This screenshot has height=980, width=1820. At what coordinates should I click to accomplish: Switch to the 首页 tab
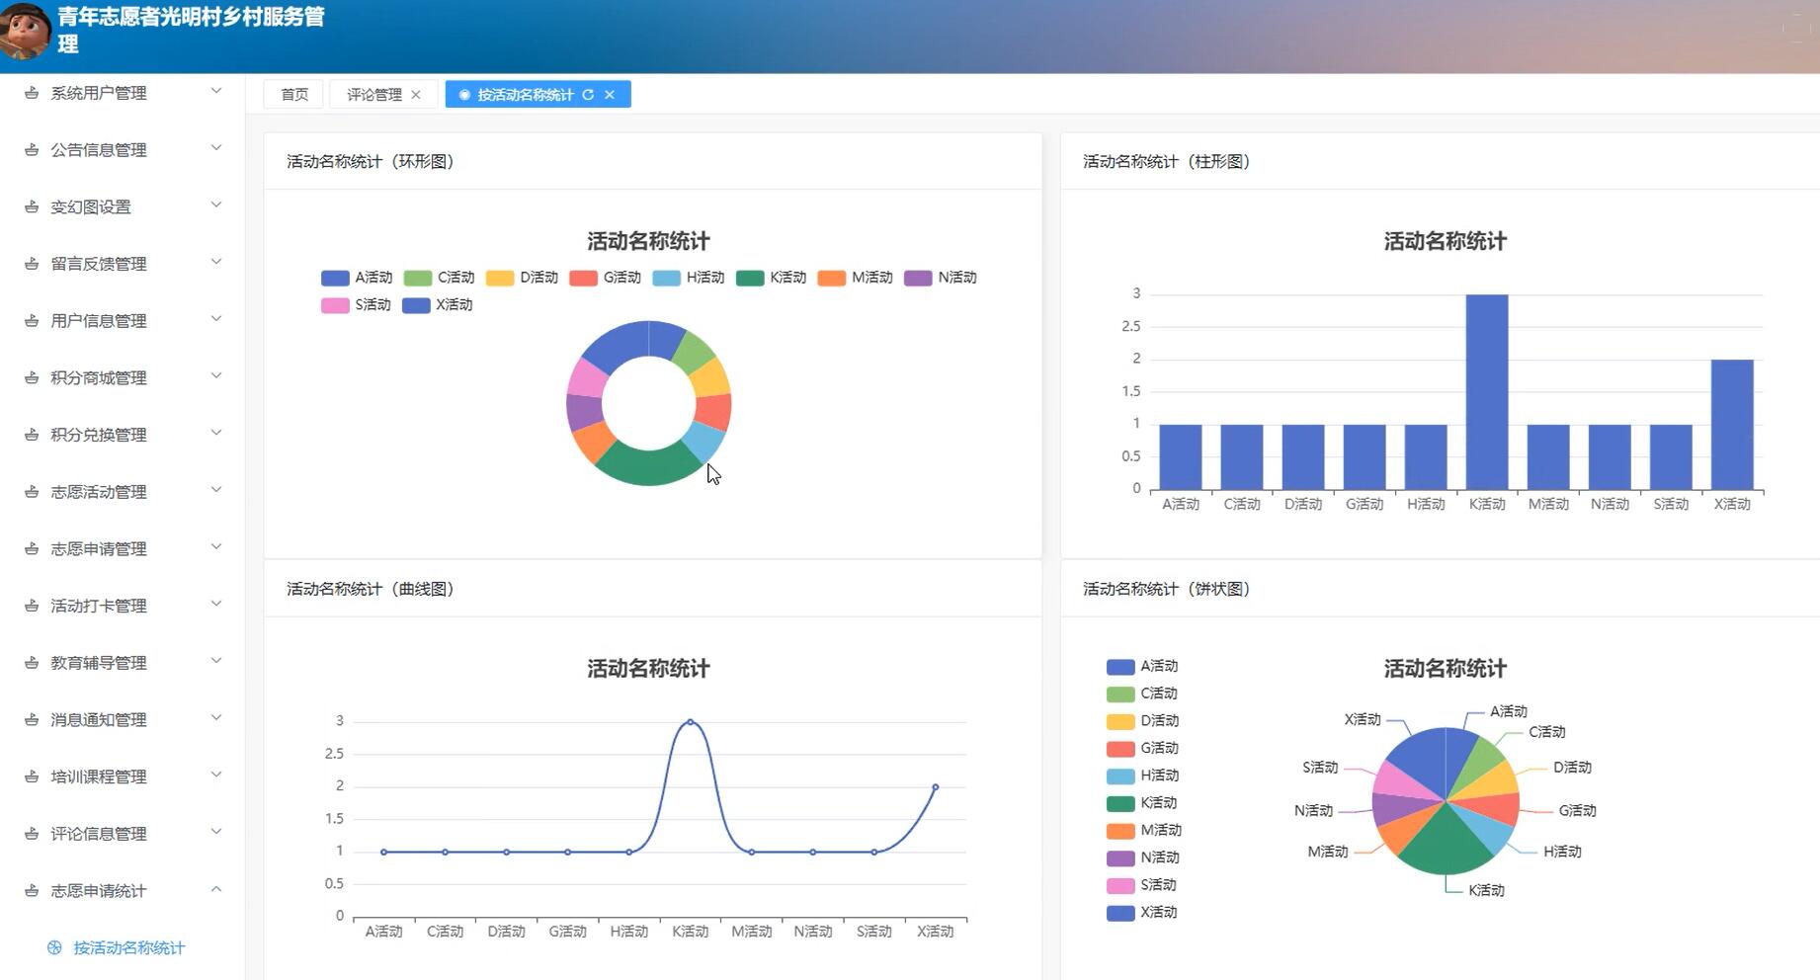point(294,95)
